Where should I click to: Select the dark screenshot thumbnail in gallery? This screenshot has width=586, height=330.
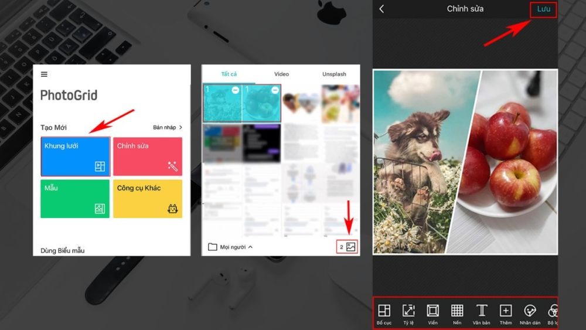[x=261, y=143]
